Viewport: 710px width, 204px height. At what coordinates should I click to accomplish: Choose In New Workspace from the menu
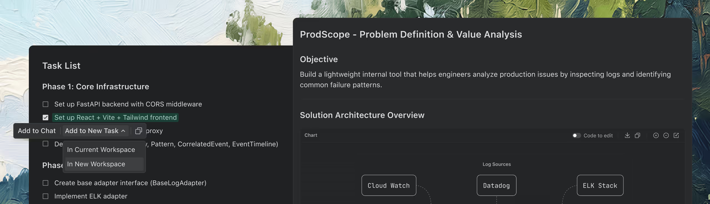coord(96,164)
